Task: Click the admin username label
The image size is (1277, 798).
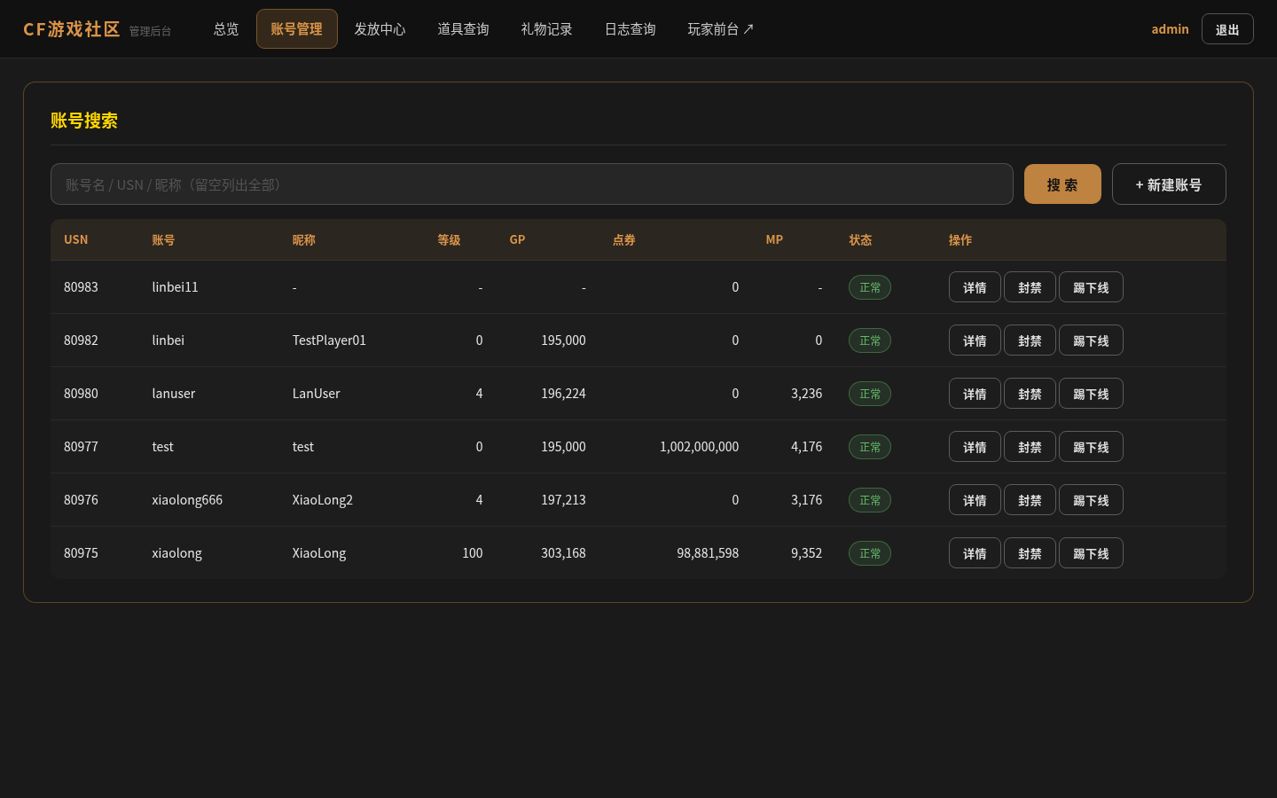Action: pyautogui.click(x=1170, y=29)
